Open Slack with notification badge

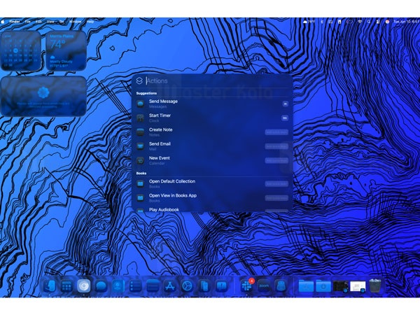246,286
